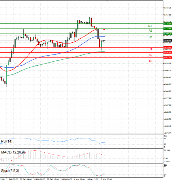Select the 5109.20 resistance price tag
The image size is (173, 182).
click(168, 34)
